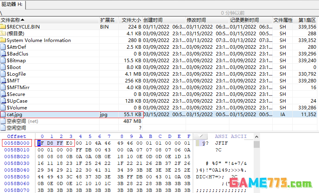The image size is (319, 193).
Task: Click the $Boot file icon
Action: click(x=3, y=67)
